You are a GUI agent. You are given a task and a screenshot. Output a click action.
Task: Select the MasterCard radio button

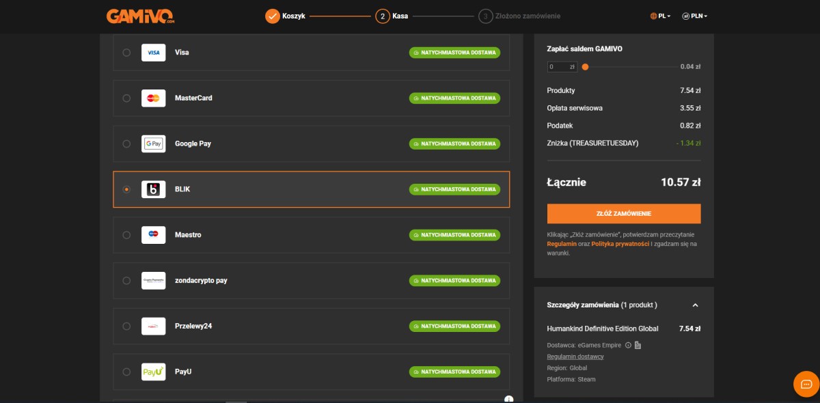pyautogui.click(x=126, y=98)
